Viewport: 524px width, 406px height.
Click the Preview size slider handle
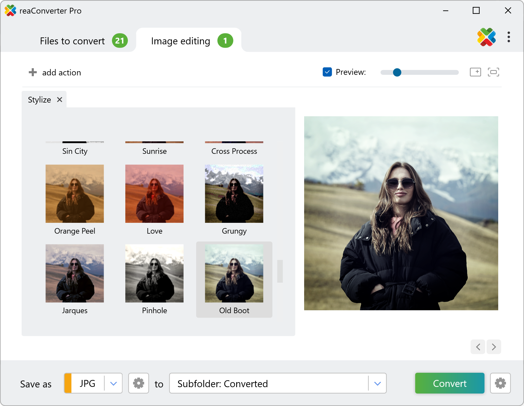[x=397, y=72]
